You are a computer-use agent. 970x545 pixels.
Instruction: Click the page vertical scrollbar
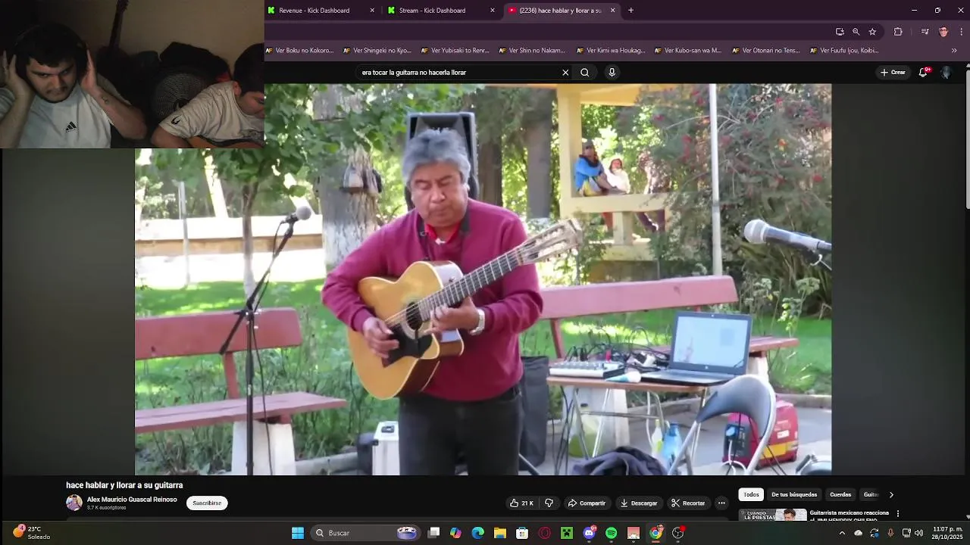pos(967,136)
